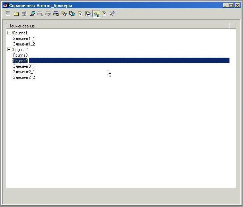Click the add new row toolbar icon
The height and width of the screenshot is (207, 243).
[8, 14]
